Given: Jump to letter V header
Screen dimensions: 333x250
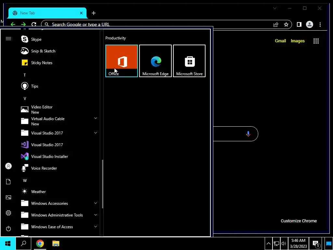Looking at the screenshot, I should point(25,98).
